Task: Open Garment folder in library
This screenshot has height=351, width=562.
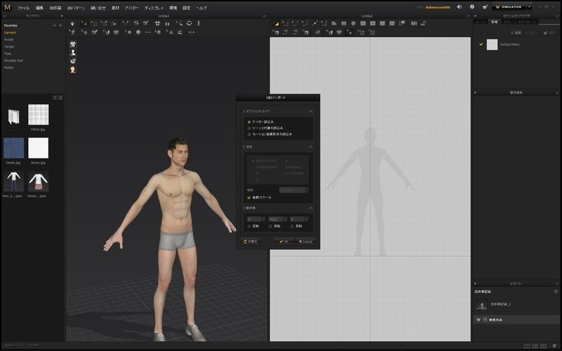Action: pos(10,32)
